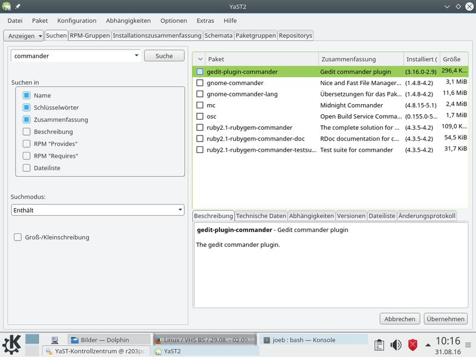Open the Anzeigen dropdown button
This screenshot has height=357, width=476.
pos(24,36)
